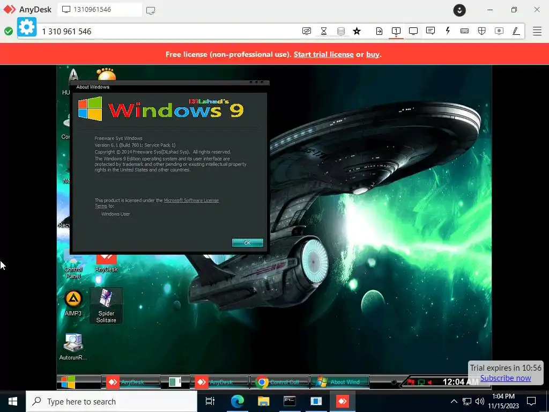Image resolution: width=549 pixels, height=412 pixels.
Task: Click the hourglass icon in AnyDesk toolbar
Action: tap(324, 31)
